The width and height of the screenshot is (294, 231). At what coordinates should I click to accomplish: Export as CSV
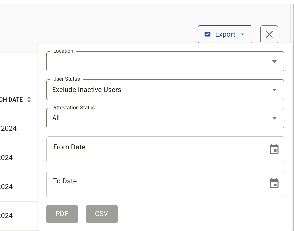click(x=102, y=214)
